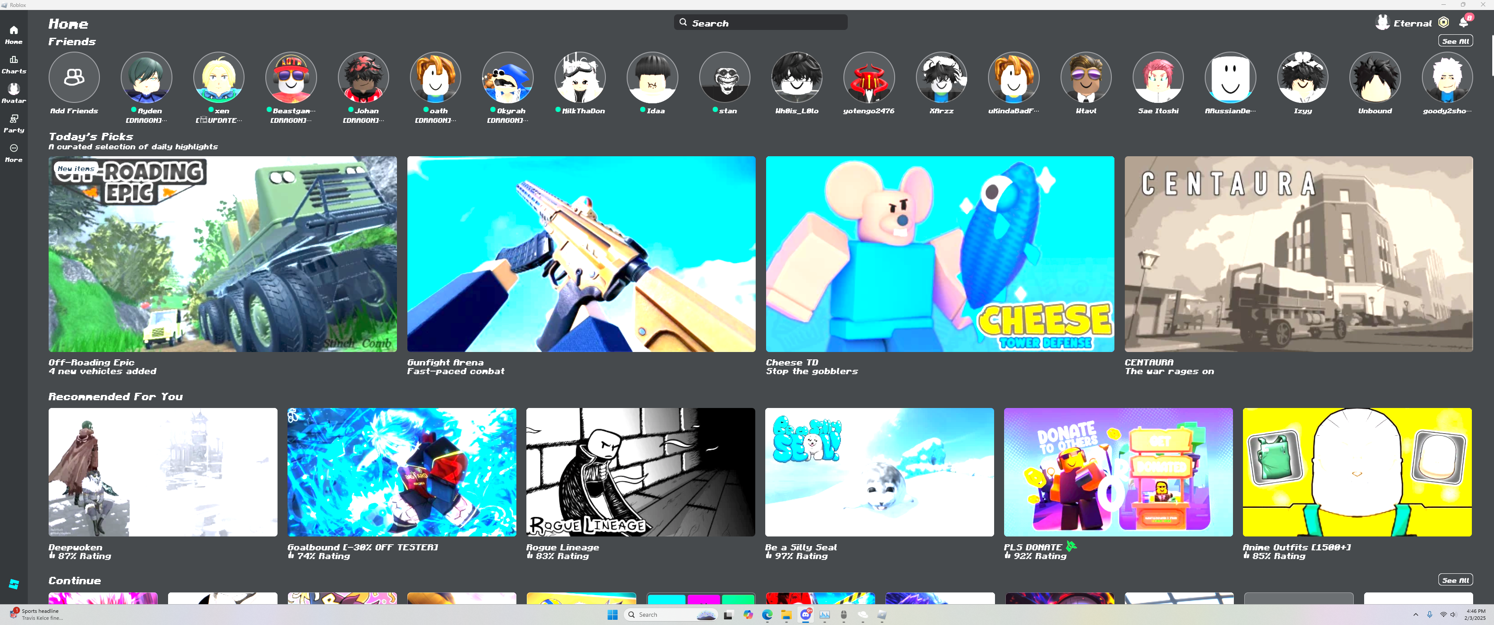Open the Deepwoken game thumbnail

coord(163,472)
